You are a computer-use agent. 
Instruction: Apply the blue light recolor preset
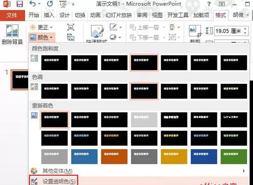click(84, 156)
